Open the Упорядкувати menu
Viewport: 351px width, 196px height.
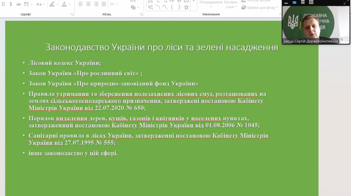tap(211, 2)
